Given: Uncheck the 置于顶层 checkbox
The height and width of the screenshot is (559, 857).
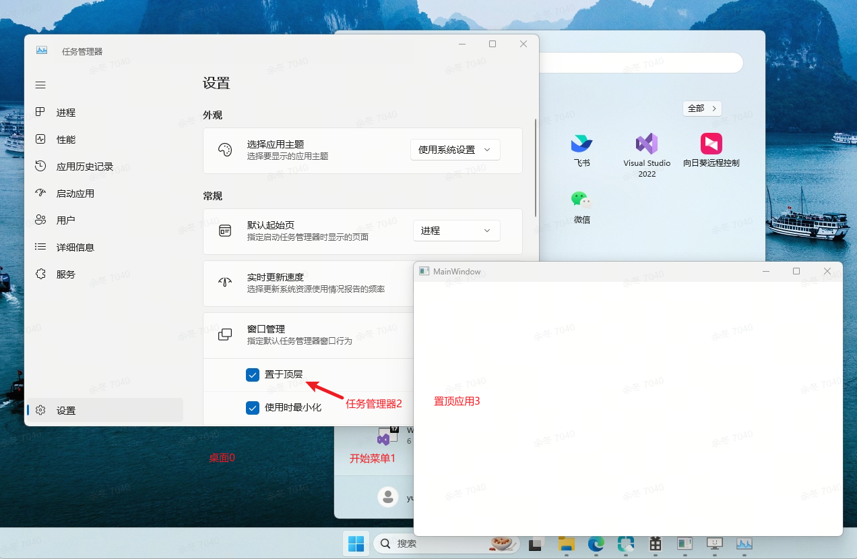Looking at the screenshot, I should (253, 374).
